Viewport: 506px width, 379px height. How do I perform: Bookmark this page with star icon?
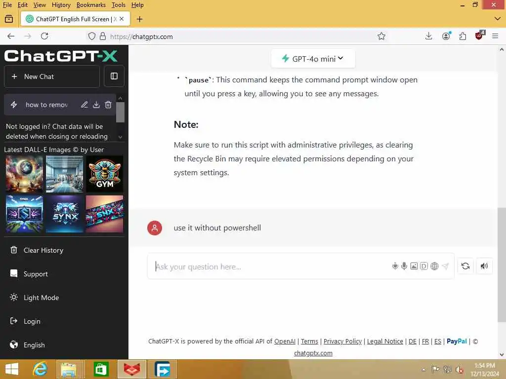381,36
